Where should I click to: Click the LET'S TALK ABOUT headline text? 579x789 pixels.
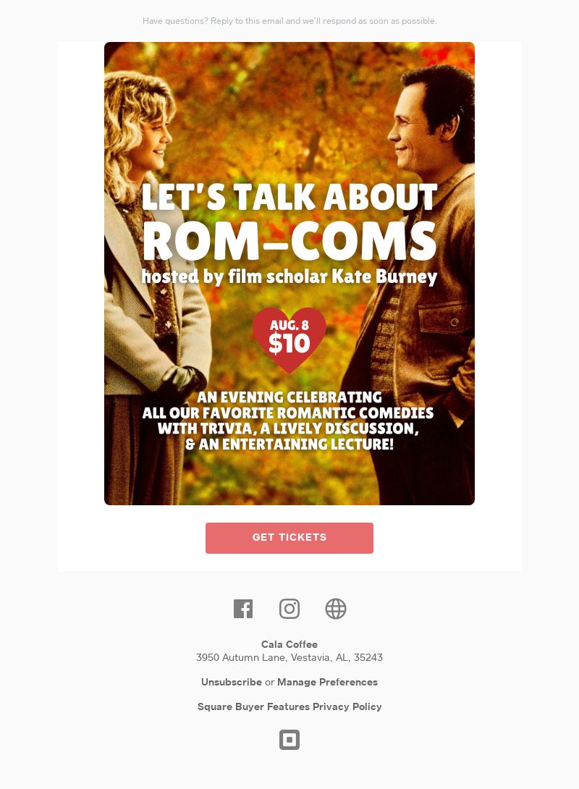(x=289, y=197)
